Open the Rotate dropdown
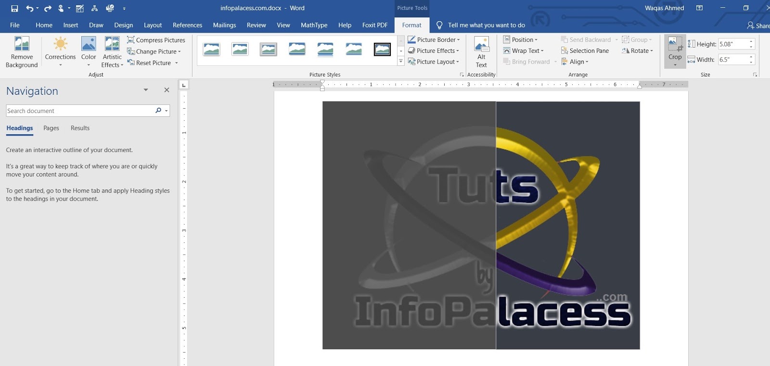This screenshot has width=770, height=366. click(x=637, y=50)
